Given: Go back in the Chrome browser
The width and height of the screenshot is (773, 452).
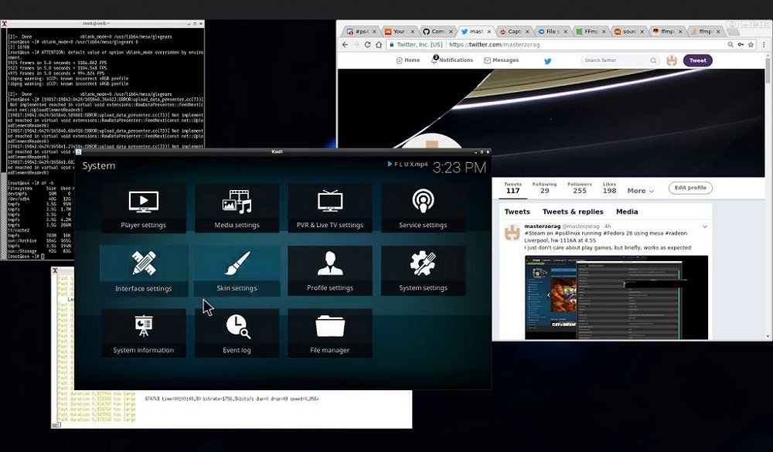Looking at the screenshot, I should click(x=345, y=44).
